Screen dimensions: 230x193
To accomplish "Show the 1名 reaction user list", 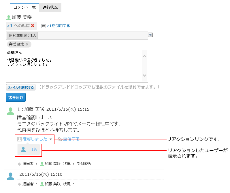I will tap(29, 150).
